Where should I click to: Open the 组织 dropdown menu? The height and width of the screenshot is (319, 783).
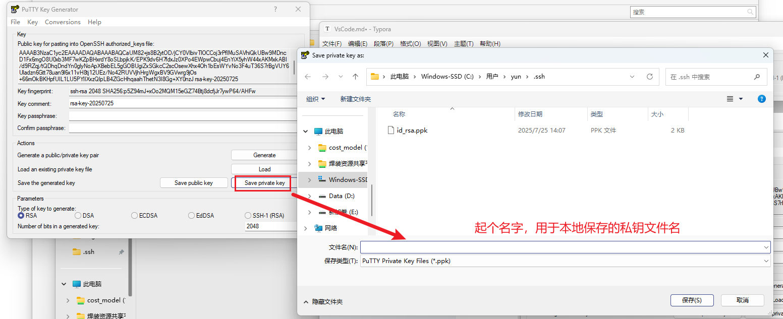316,99
